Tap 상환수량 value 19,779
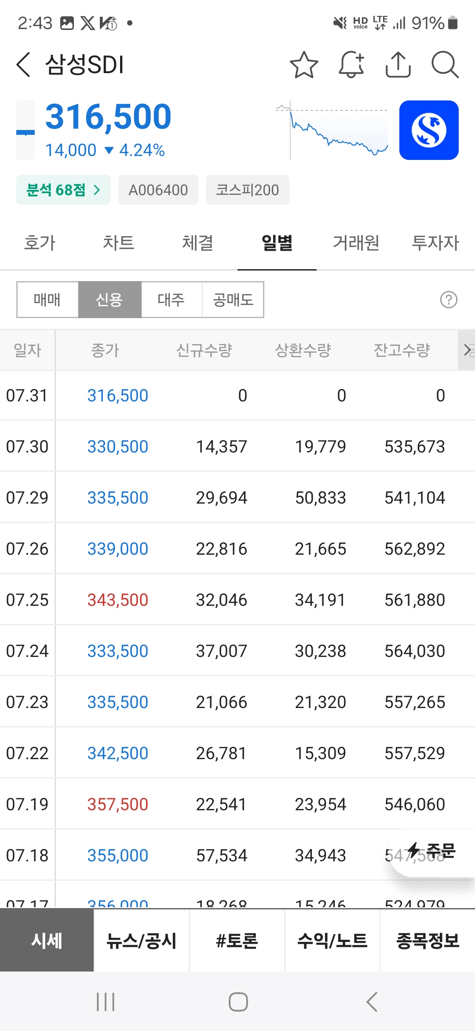Screen dimensions: 475x1031 pos(321,446)
